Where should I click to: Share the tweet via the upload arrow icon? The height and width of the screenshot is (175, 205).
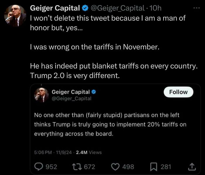(192, 167)
